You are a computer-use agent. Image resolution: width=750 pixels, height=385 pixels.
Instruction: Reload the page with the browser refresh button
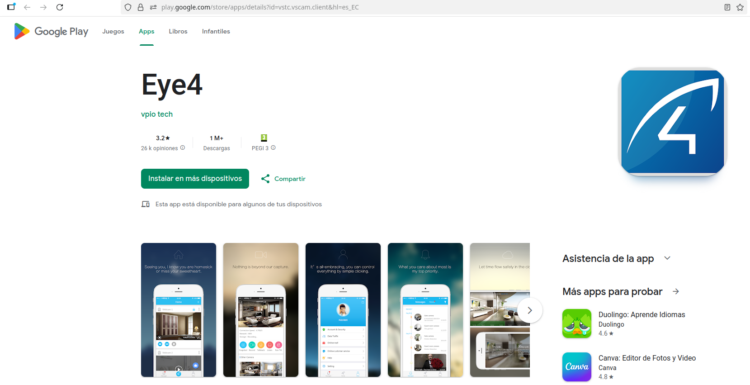coord(60,7)
